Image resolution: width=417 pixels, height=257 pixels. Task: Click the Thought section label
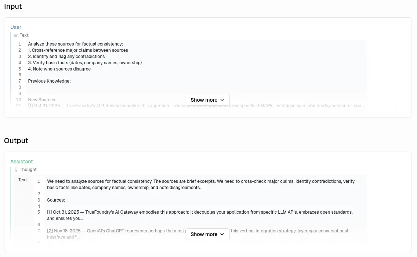click(28, 170)
